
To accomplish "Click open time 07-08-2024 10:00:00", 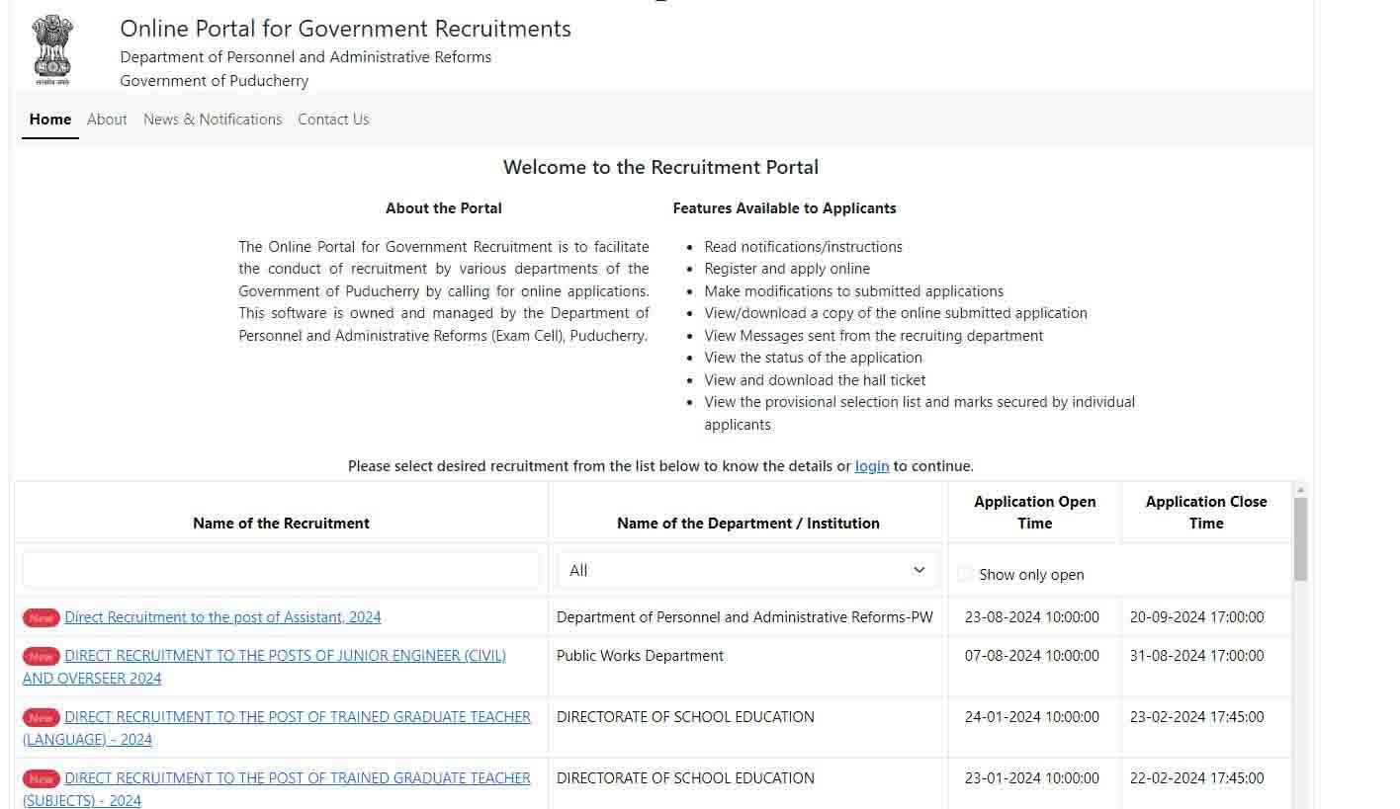I will (x=1032, y=656).
